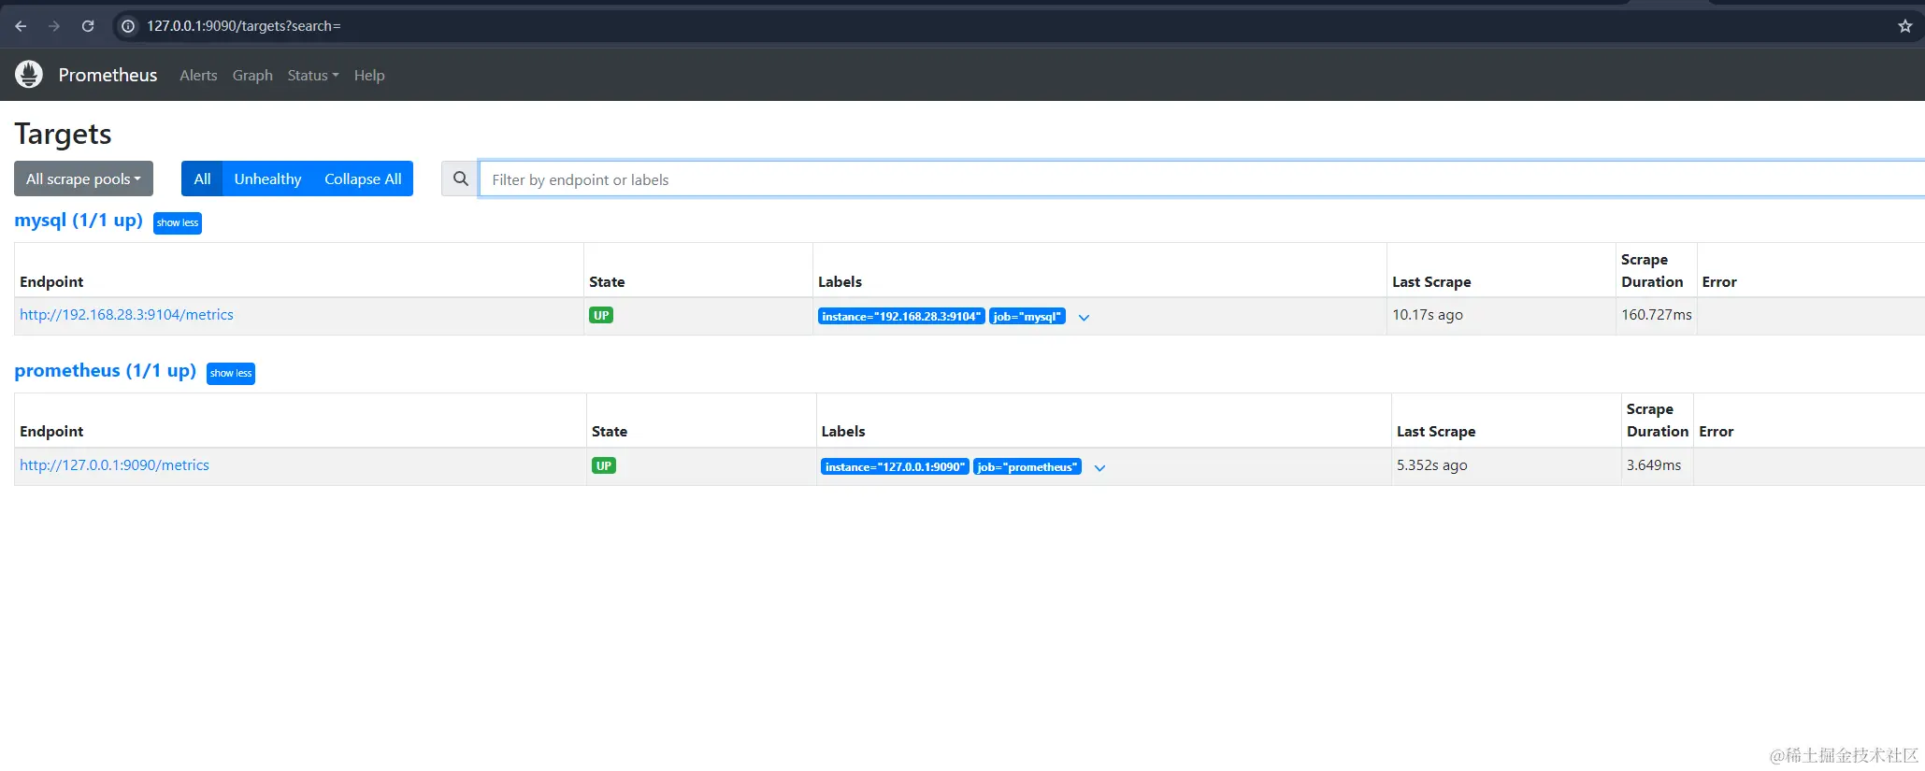The width and height of the screenshot is (1925, 771).
Task: Open the Help menu item
Action: [x=369, y=75]
